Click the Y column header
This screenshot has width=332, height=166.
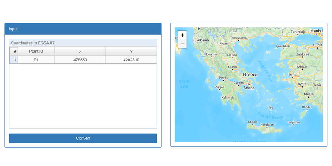coord(131,51)
